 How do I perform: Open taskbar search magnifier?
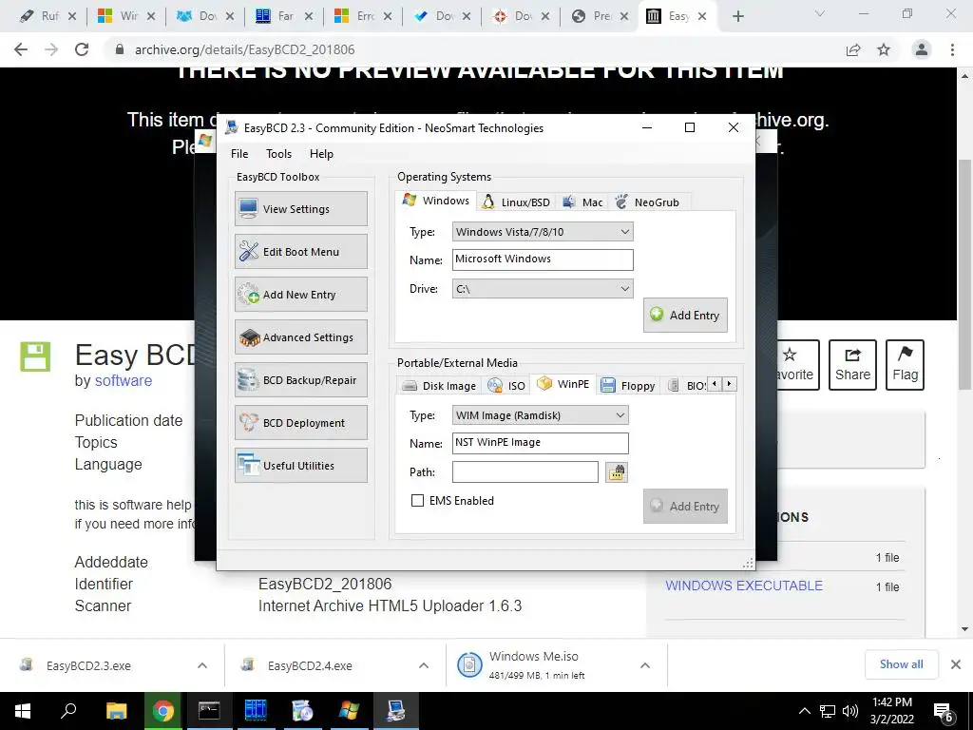[68, 711]
